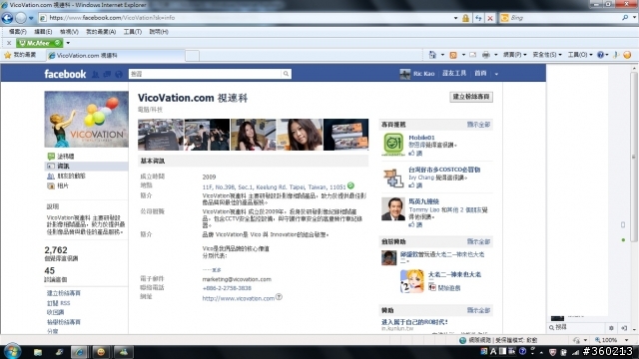Click the red Stop loading icon
The image size is (639, 359).
(490, 18)
